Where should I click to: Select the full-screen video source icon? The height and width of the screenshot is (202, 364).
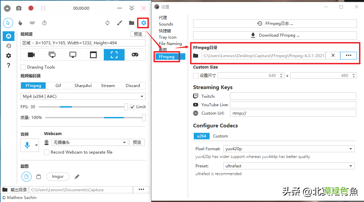tap(52, 55)
